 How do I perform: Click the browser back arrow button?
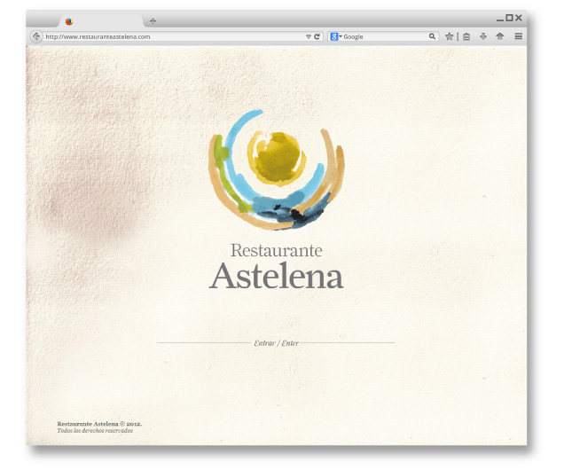[x=36, y=36]
